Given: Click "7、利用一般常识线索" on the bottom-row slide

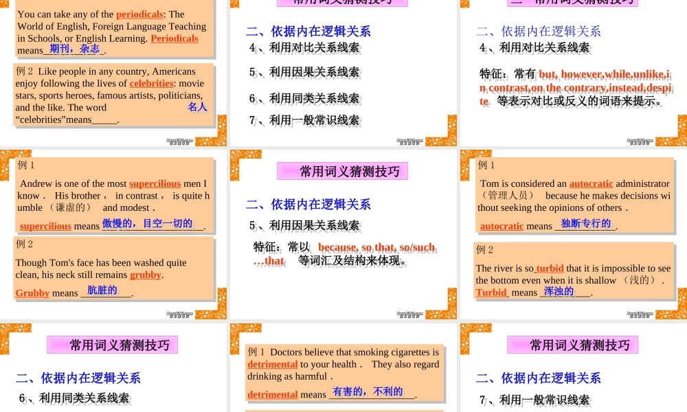Looking at the screenshot, I should [x=534, y=400].
